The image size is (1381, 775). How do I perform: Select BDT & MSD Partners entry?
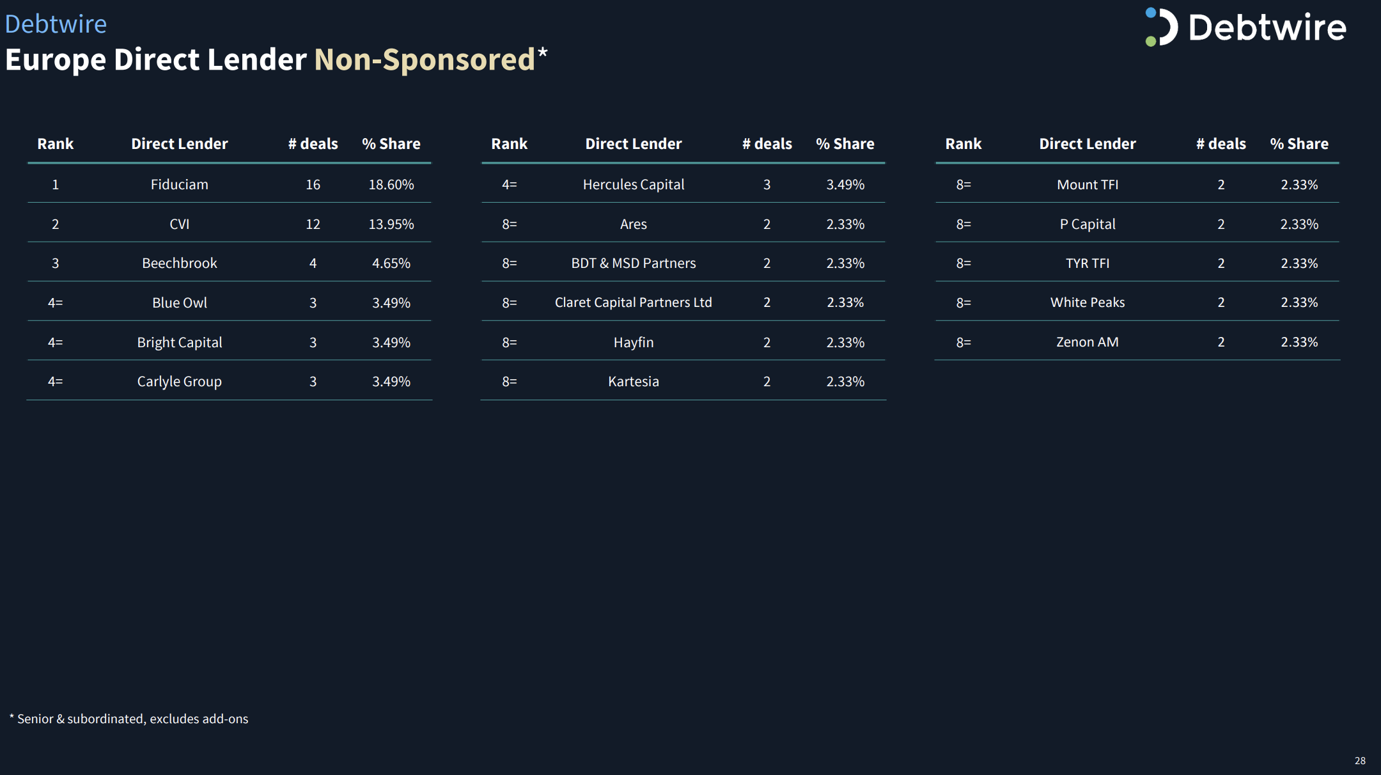634,263
